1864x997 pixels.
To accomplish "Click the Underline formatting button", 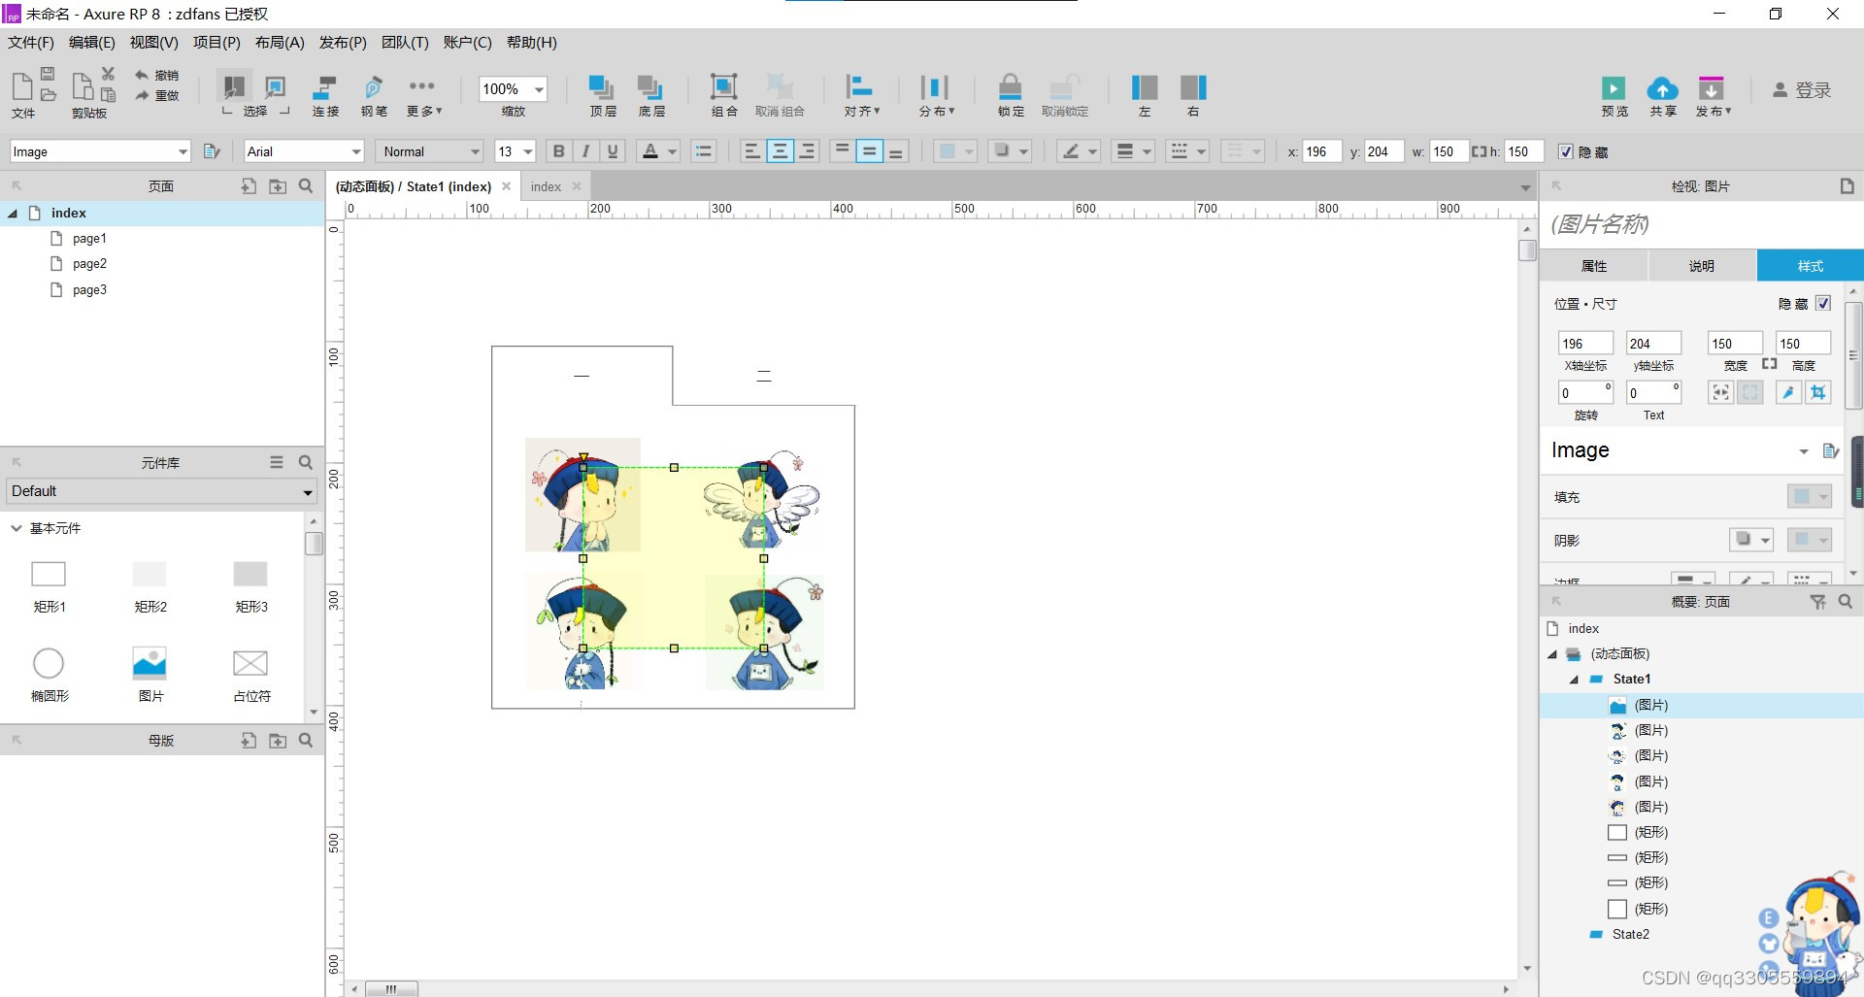I will (613, 151).
